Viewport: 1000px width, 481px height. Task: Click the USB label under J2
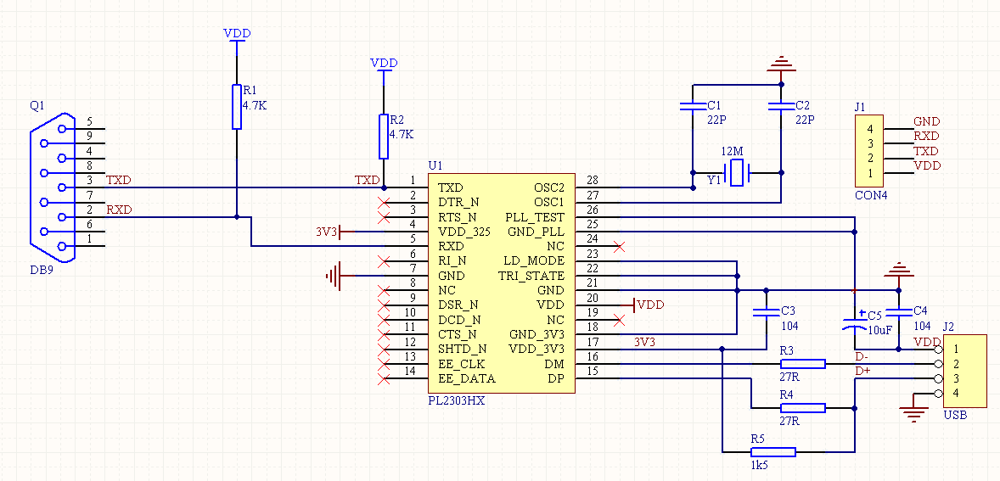click(x=955, y=416)
